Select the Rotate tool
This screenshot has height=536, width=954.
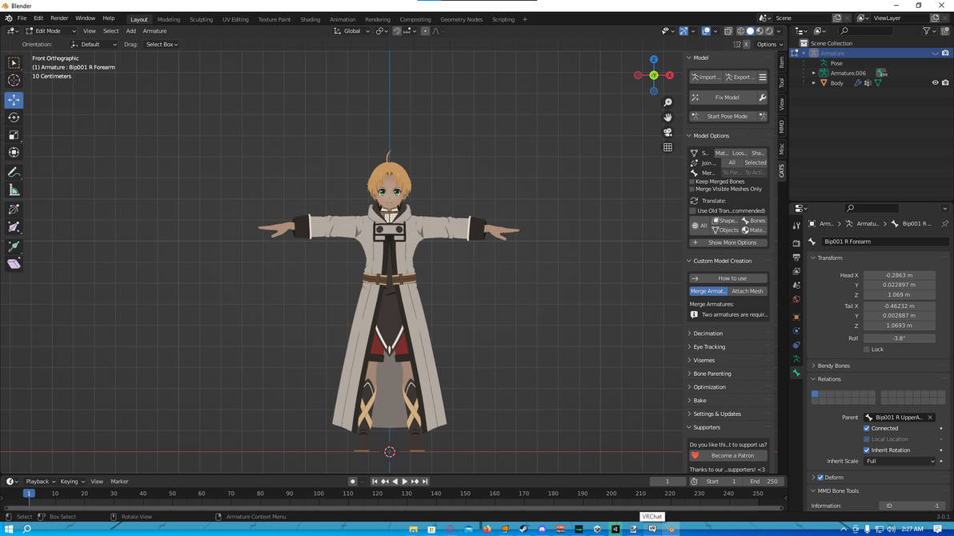click(x=14, y=118)
